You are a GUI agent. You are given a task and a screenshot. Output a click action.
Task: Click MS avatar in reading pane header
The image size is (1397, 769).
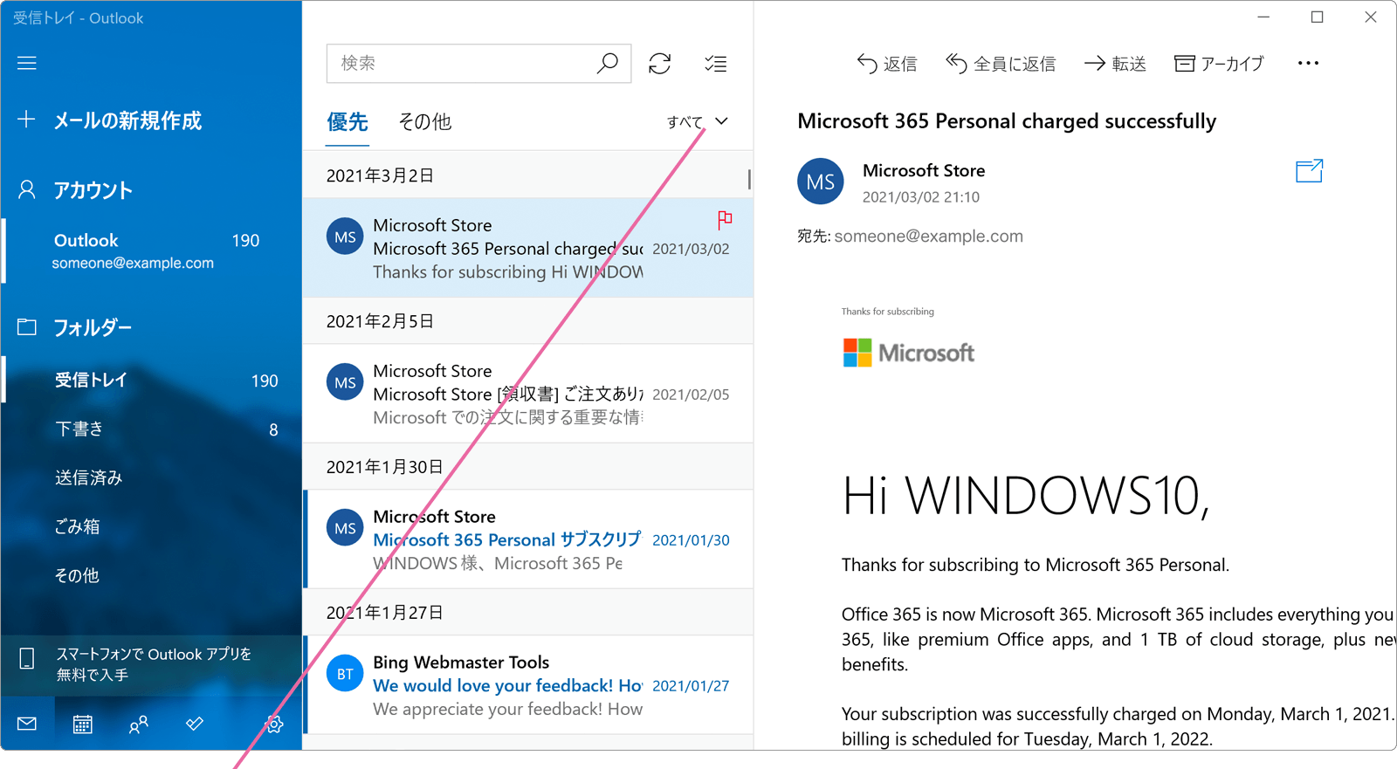click(x=821, y=182)
